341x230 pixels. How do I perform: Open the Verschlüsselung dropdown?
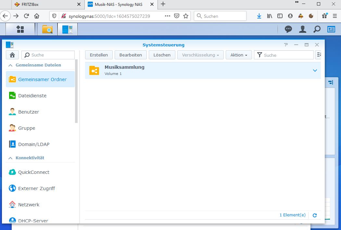[x=200, y=55]
